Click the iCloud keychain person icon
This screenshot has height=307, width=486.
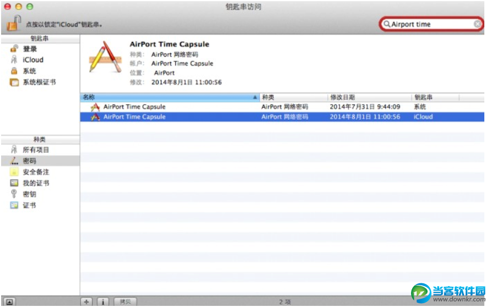pos(14,60)
